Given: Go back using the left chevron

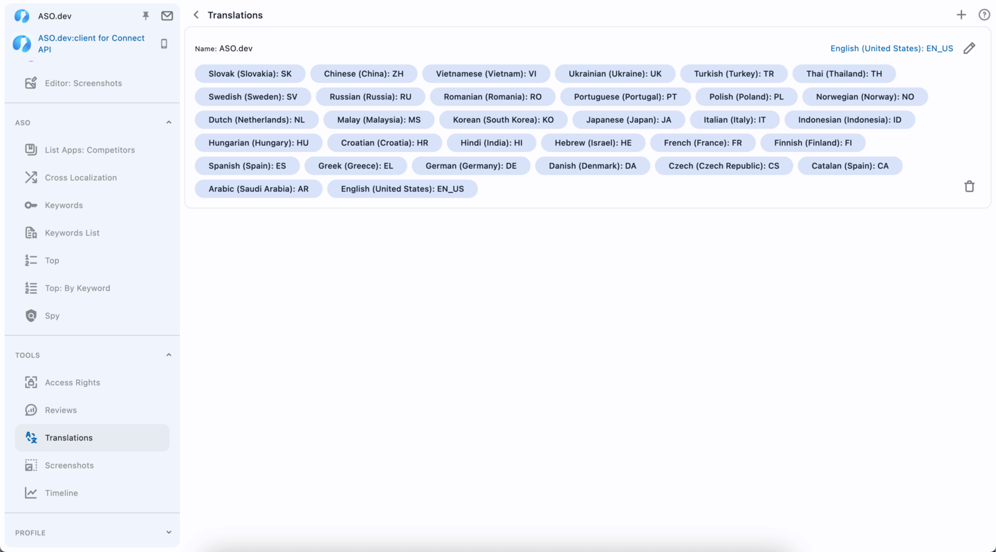Looking at the screenshot, I should 196,15.
